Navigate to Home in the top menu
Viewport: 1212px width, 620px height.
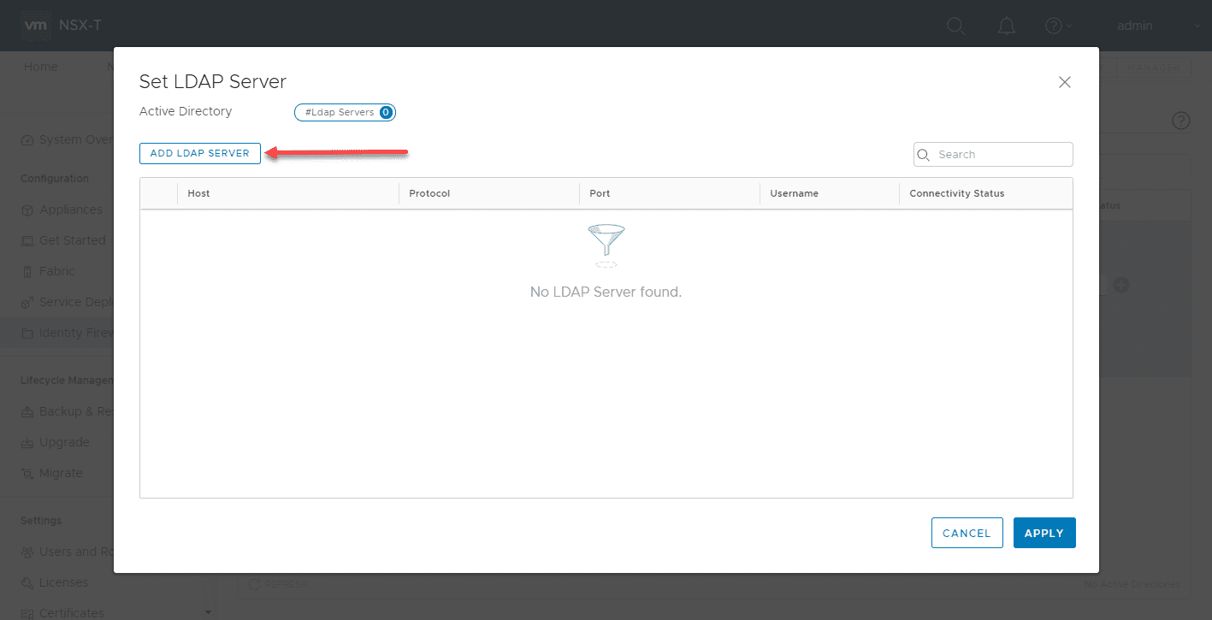(x=40, y=67)
